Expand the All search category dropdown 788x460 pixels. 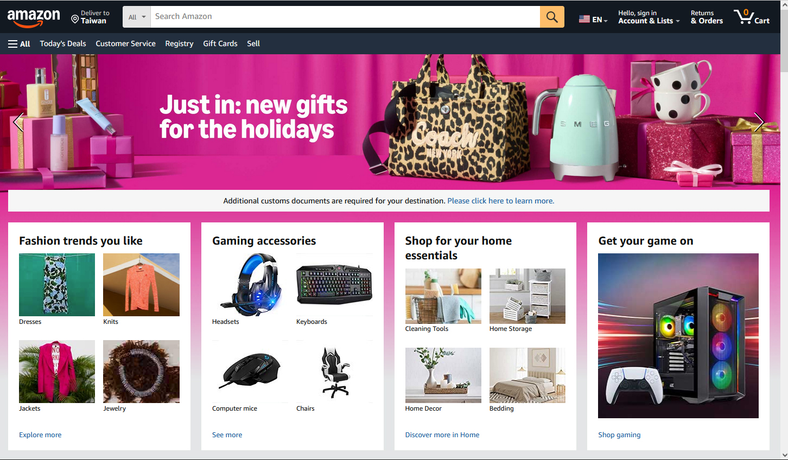point(137,17)
